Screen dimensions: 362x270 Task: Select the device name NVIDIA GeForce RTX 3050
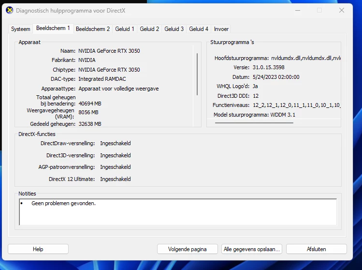tap(109, 51)
